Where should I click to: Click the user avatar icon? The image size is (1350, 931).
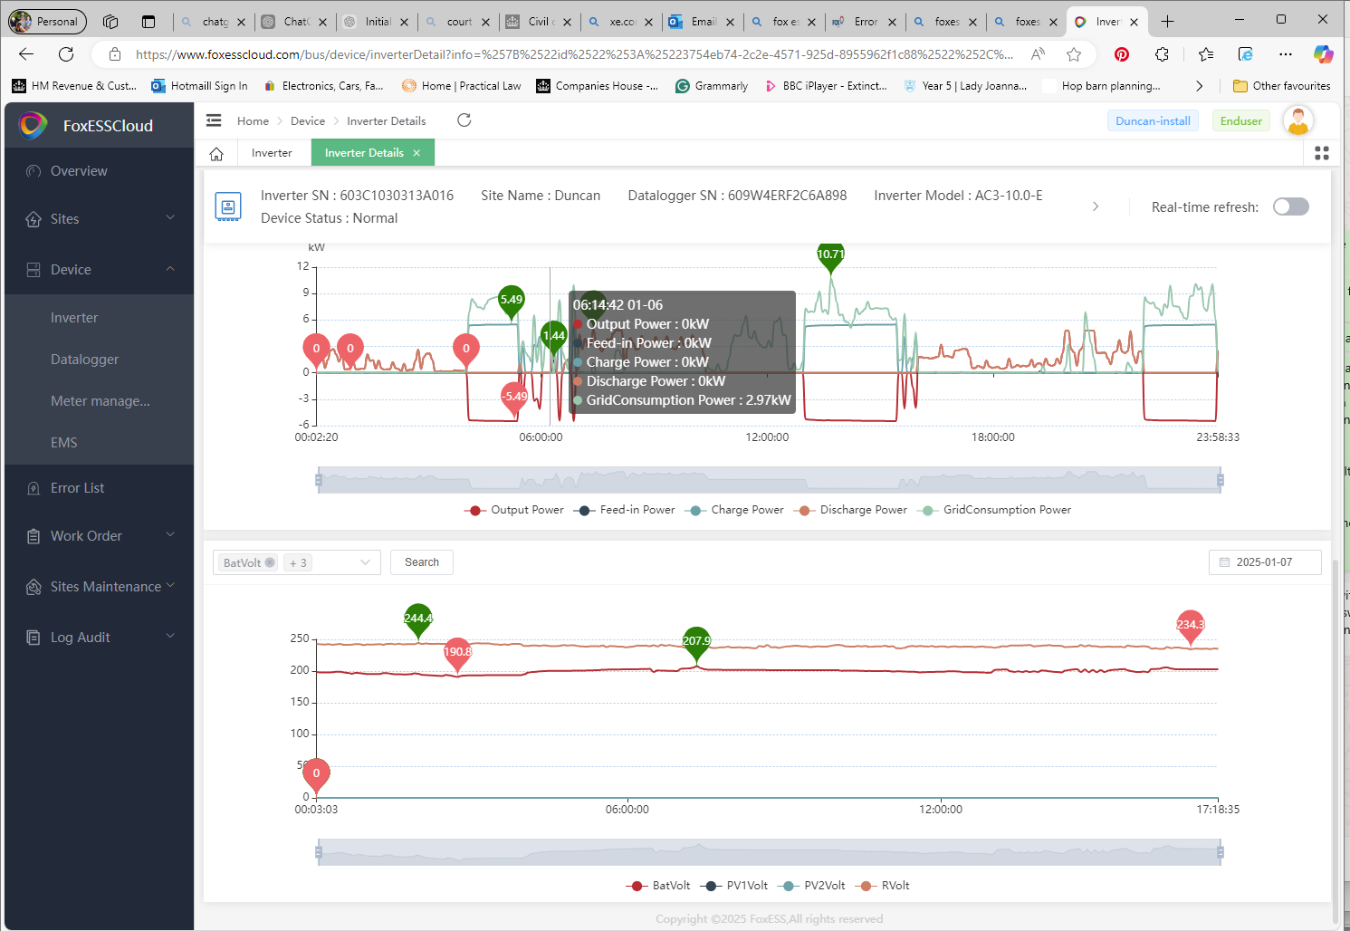pos(1297,120)
